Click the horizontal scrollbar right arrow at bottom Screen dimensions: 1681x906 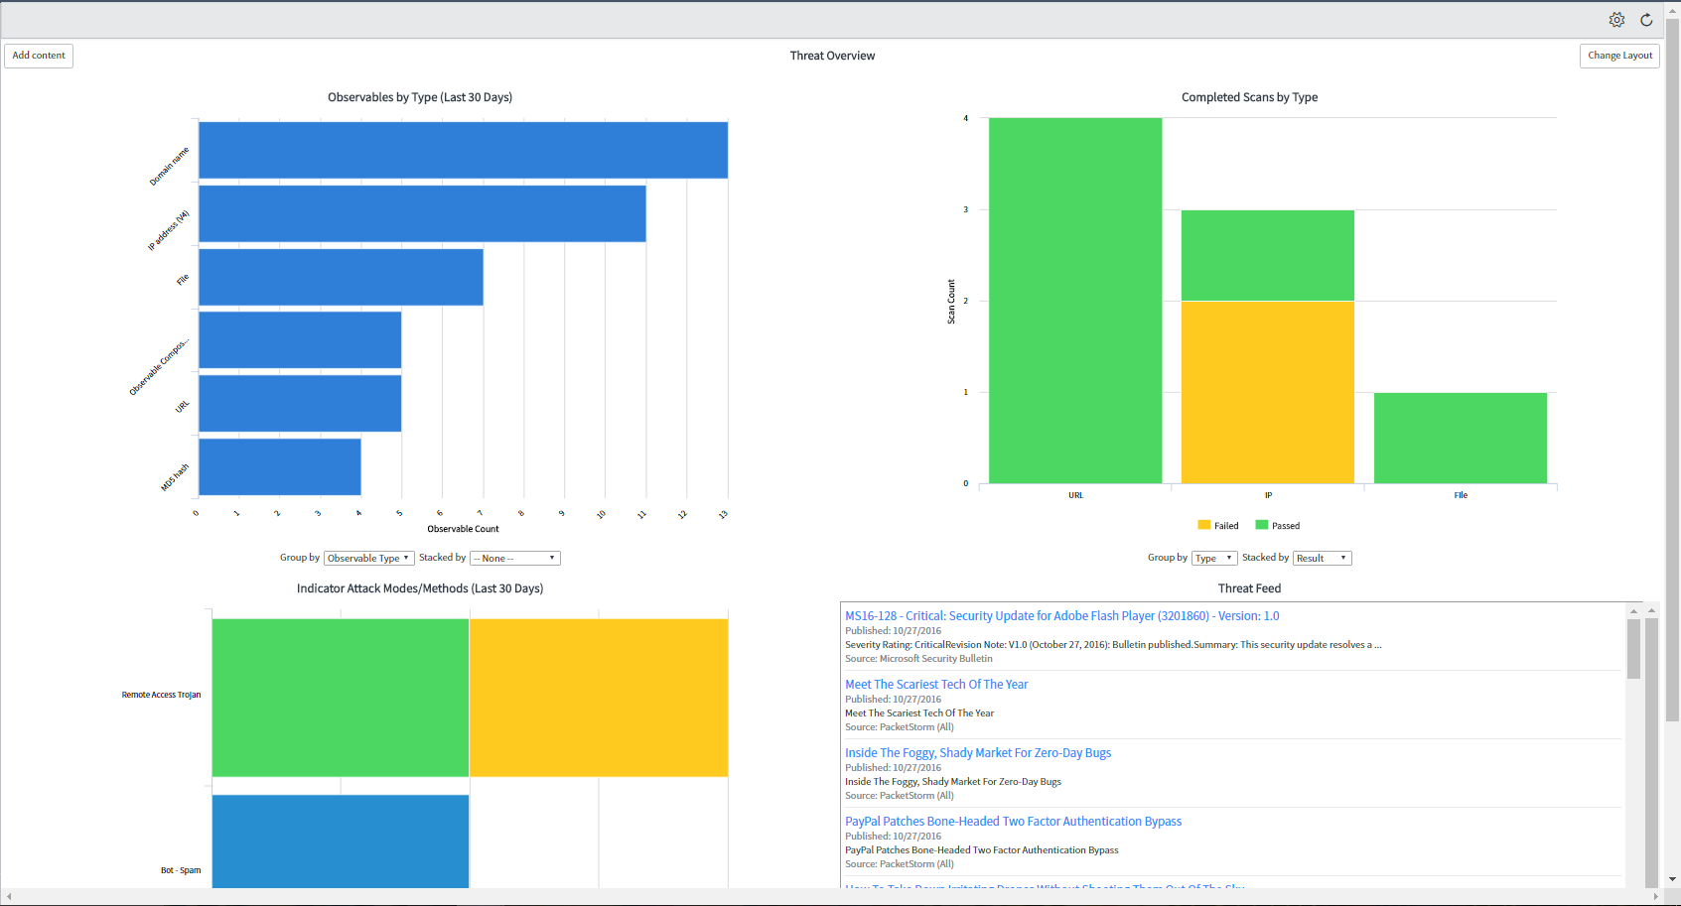pos(1655,897)
